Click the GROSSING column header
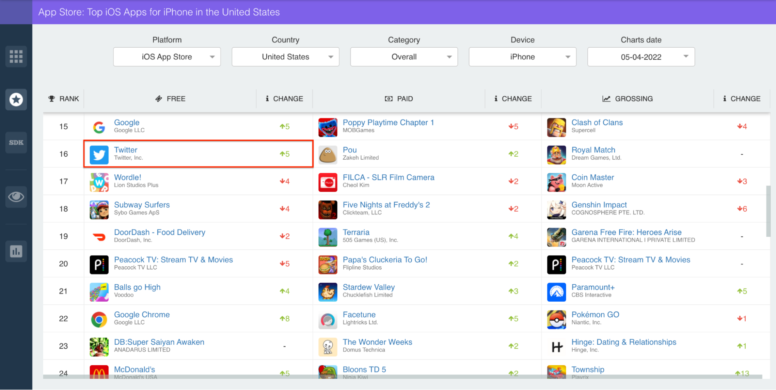Screen dimensions: 776x390 coord(627,99)
